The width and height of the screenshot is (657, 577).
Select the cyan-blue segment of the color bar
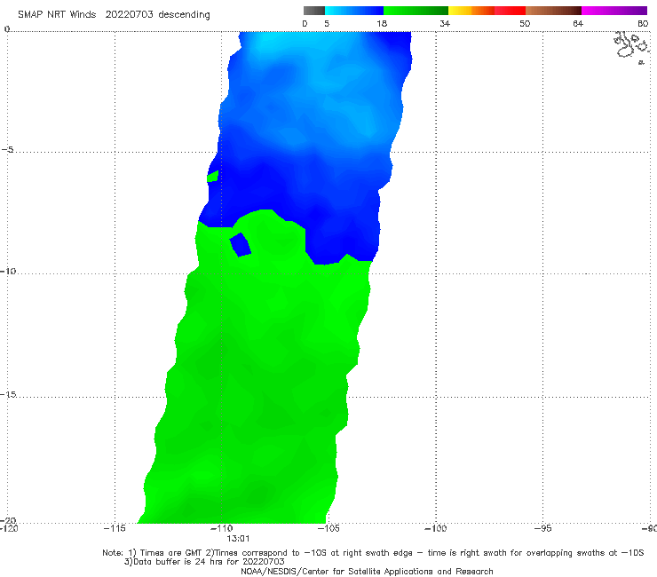(354, 11)
